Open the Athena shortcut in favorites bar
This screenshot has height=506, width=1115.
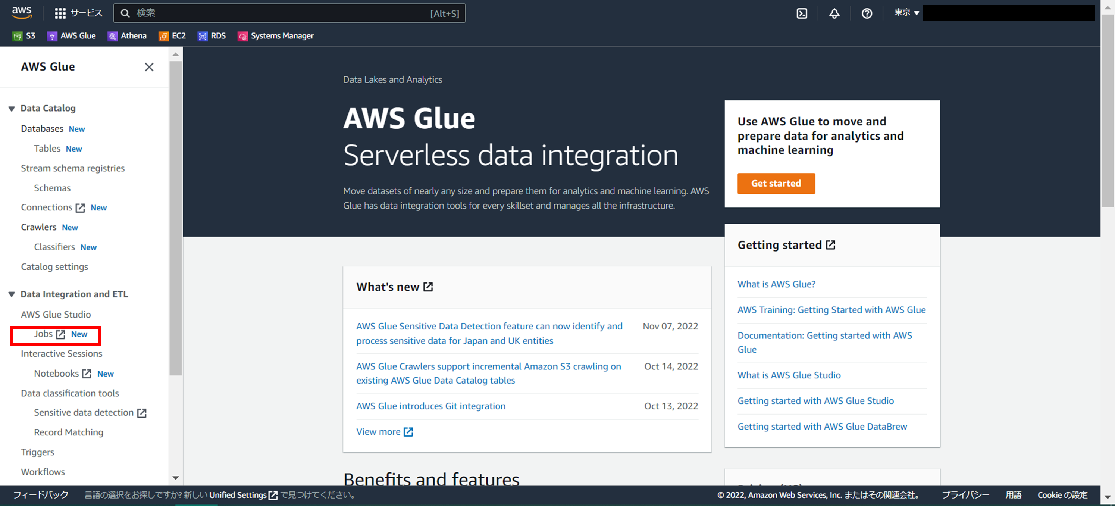coord(127,36)
